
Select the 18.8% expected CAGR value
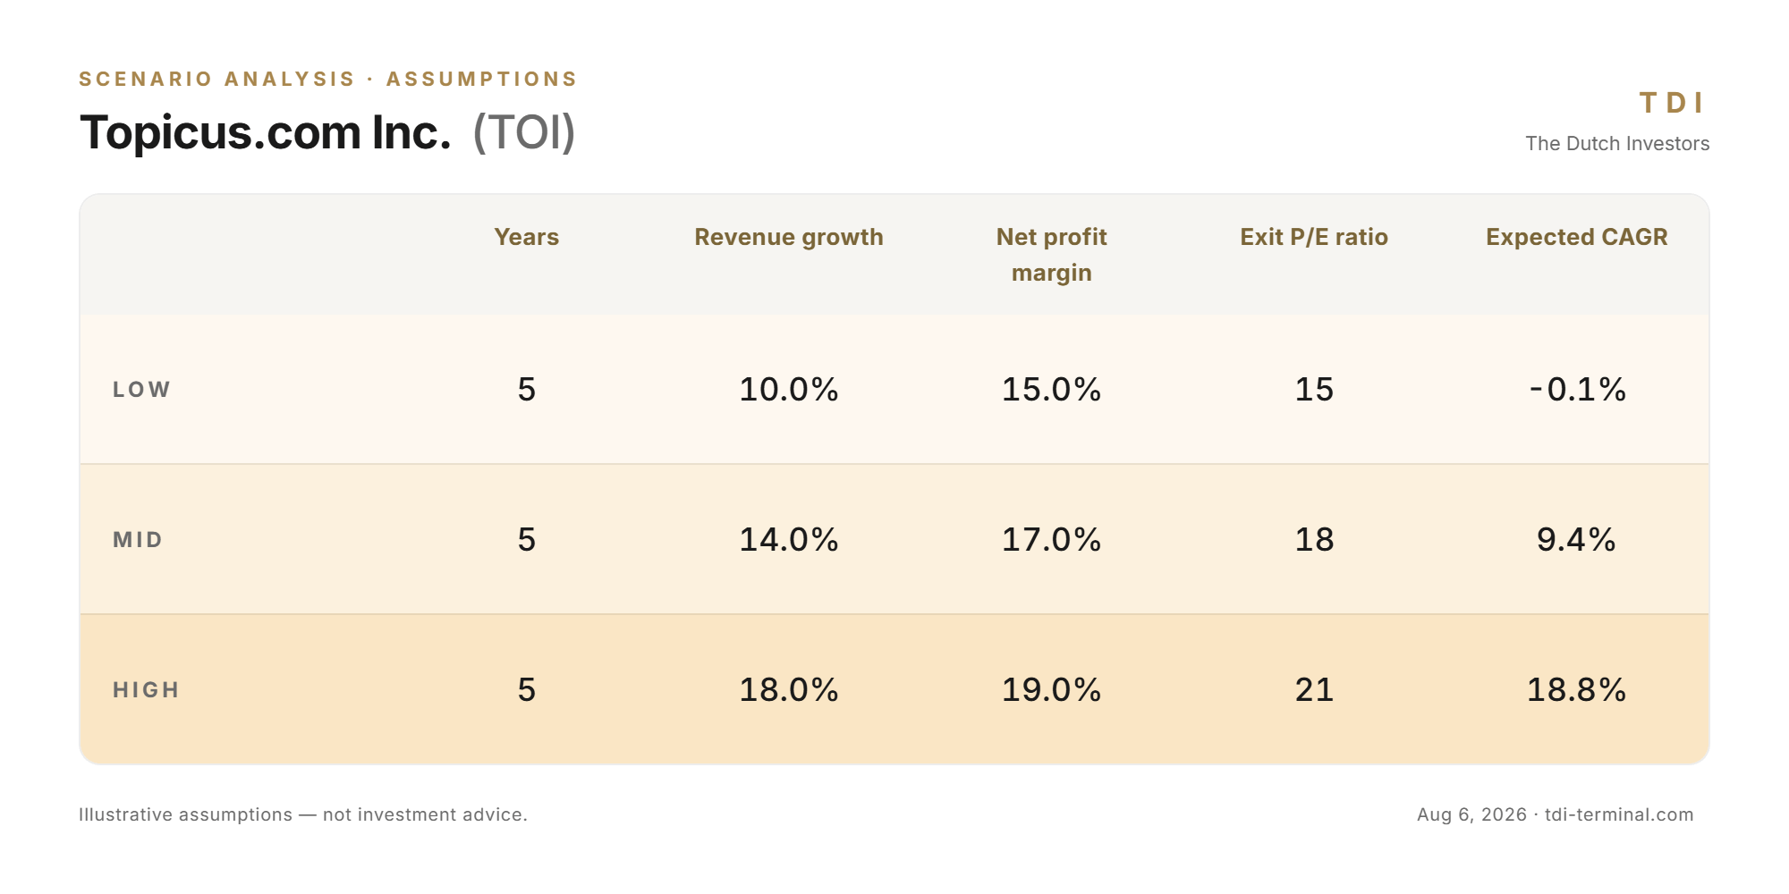click(x=1577, y=690)
